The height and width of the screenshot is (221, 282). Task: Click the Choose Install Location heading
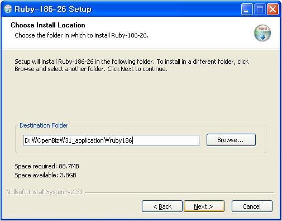[48, 25]
